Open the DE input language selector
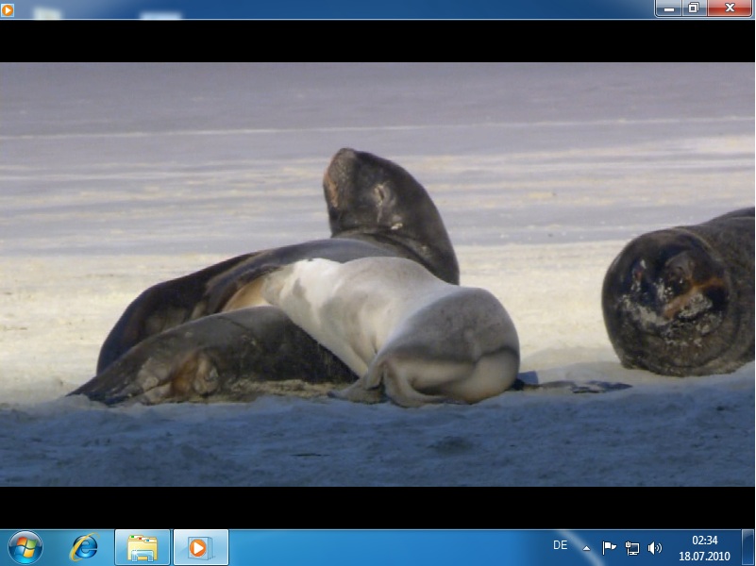Screen dimensions: 756x566 (560, 545)
